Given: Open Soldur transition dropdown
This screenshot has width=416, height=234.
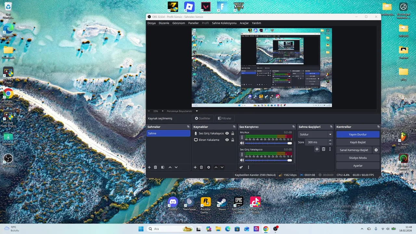Looking at the screenshot, I should [x=315, y=135].
